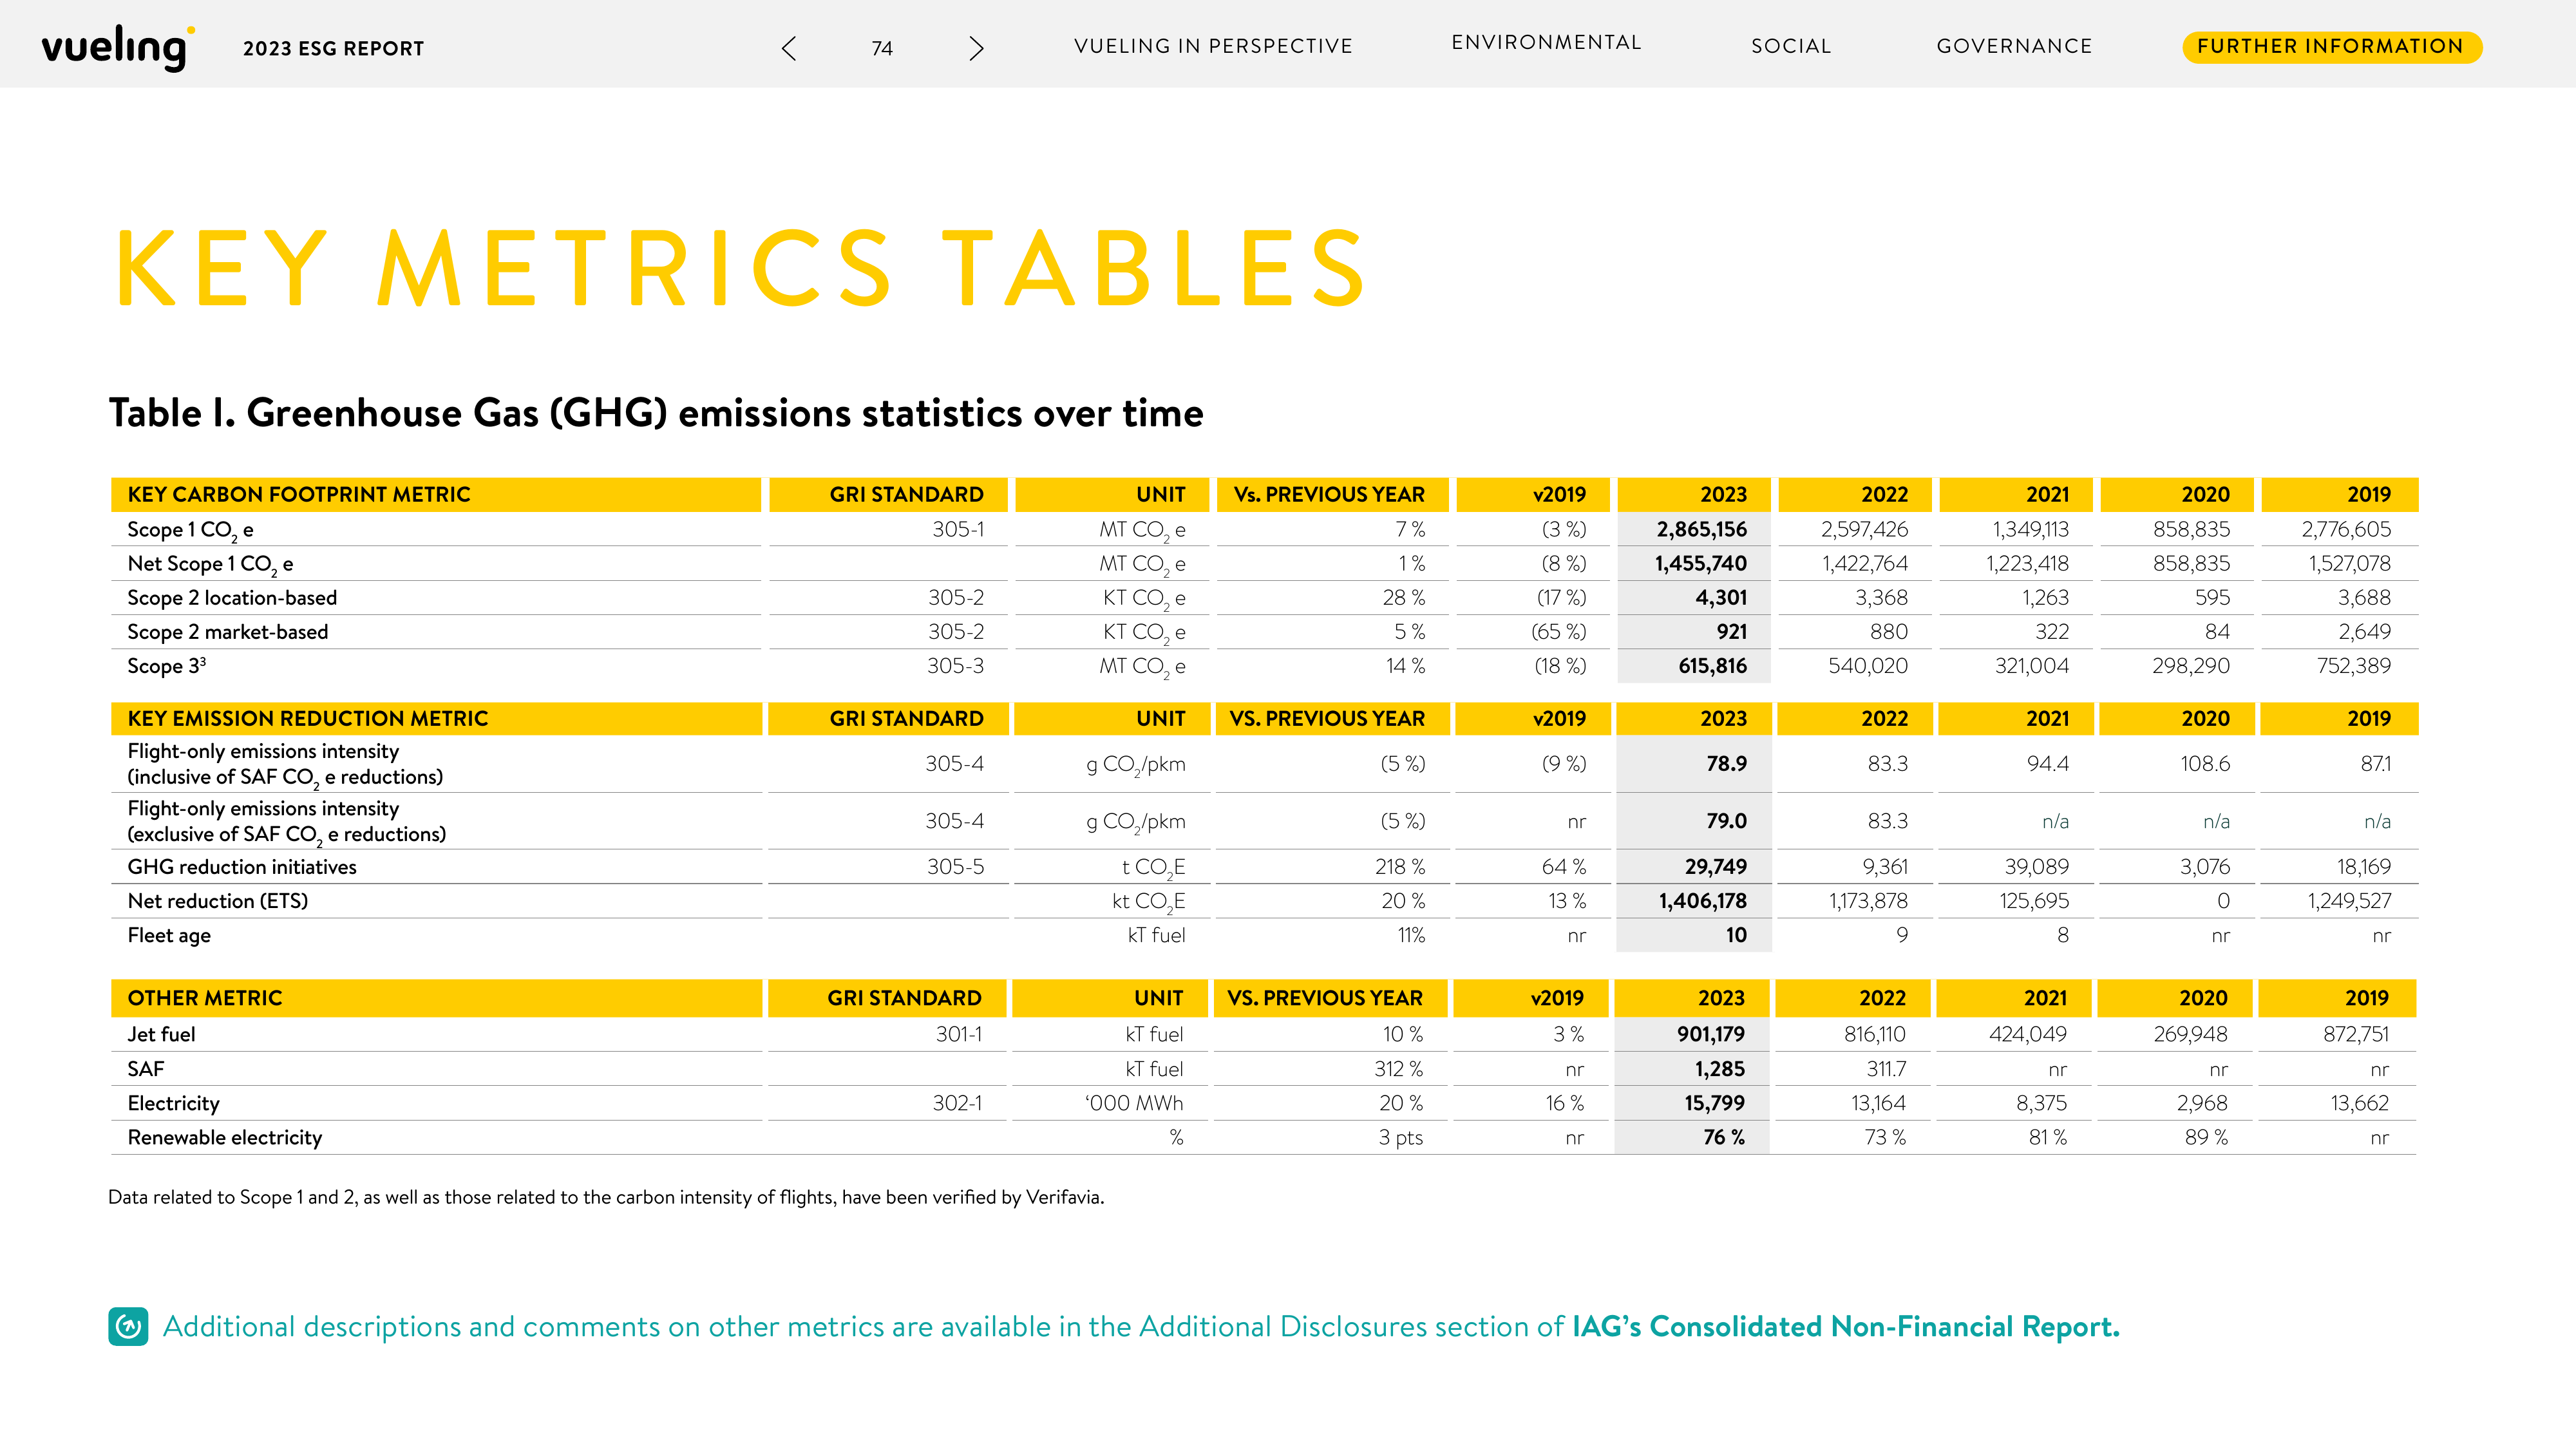Image resolution: width=2576 pixels, height=1449 pixels.
Task: Open Vueling in Perspective section
Action: point(1213,46)
